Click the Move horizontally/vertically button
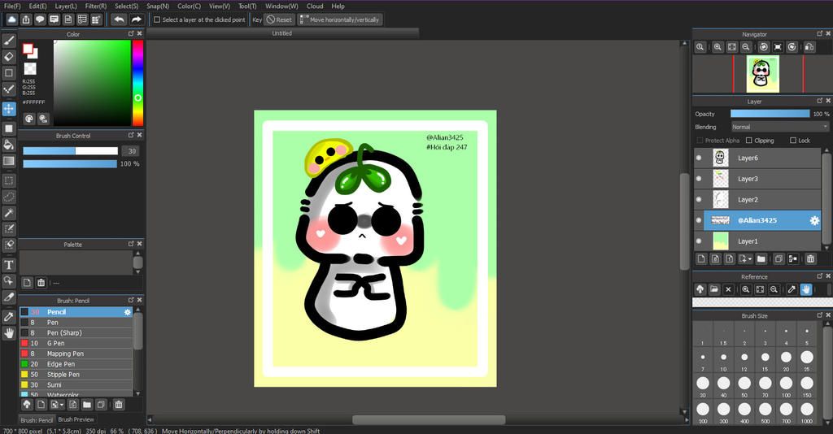Image resolution: width=833 pixels, height=434 pixels. click(x=339, y=20)
